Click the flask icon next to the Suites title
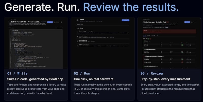203x102 pixels. (x=78, y=20)
